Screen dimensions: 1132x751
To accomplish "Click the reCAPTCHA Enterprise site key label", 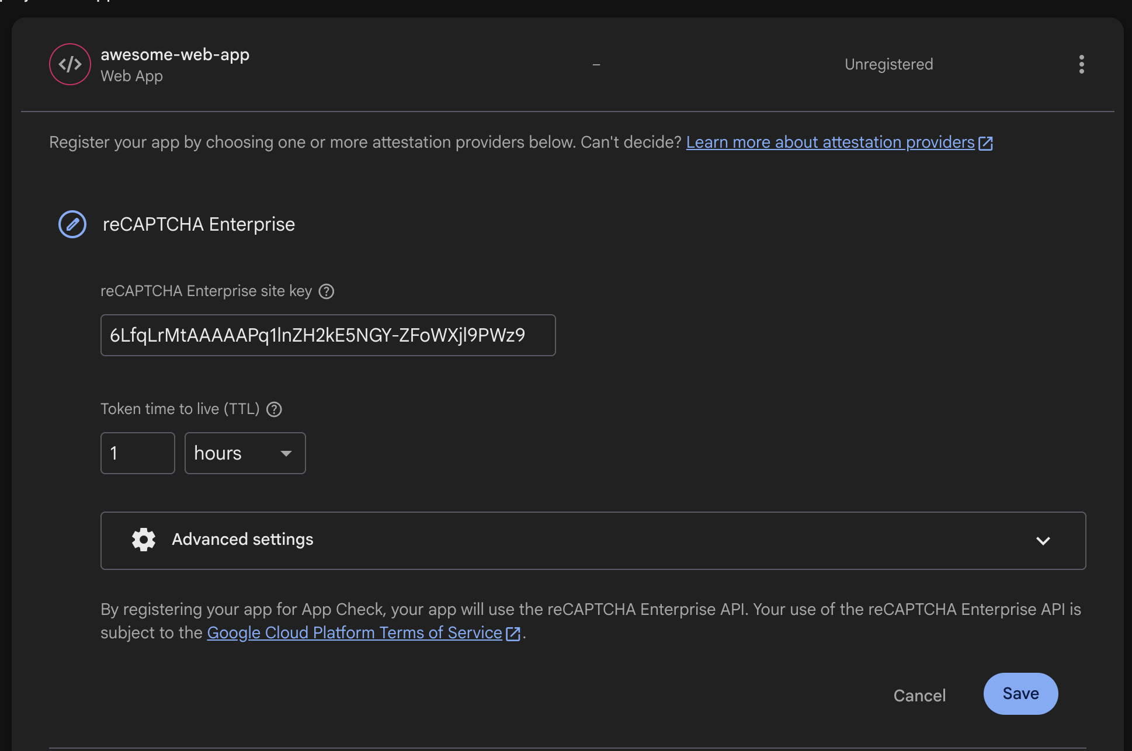I will click(206, 291).
